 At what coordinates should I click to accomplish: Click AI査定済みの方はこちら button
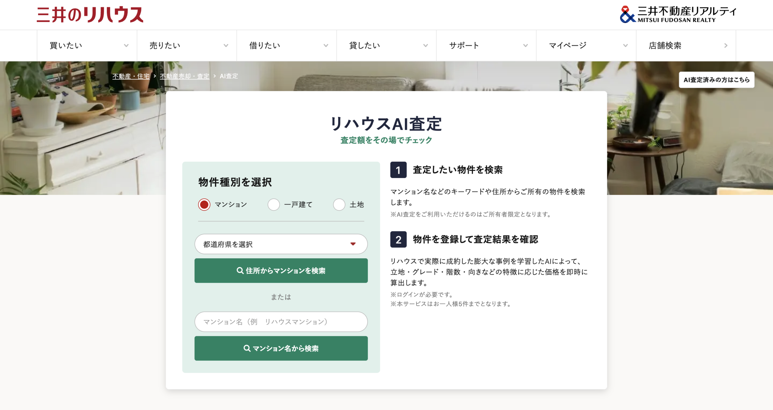tap(716, 80)
